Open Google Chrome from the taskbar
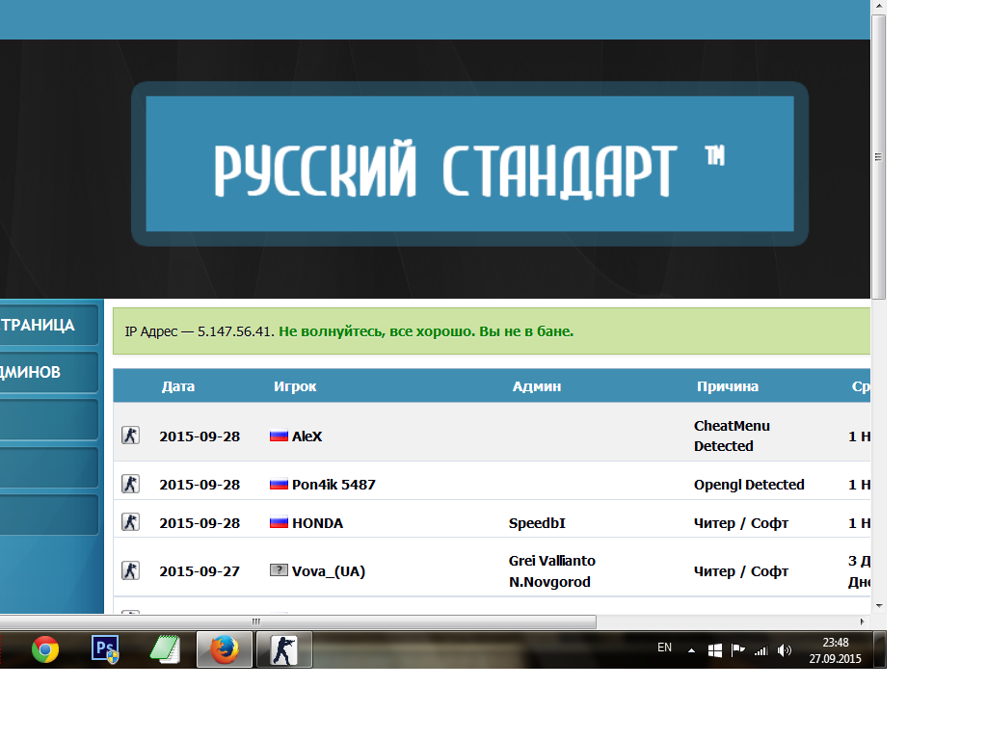This screenshot has height=740, width=987. coord(45,649)
